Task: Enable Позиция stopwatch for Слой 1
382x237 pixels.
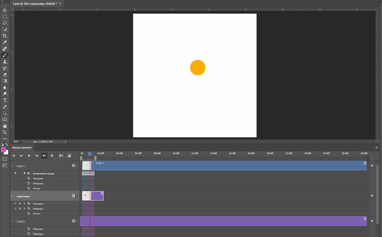Action: coord(29,178)
